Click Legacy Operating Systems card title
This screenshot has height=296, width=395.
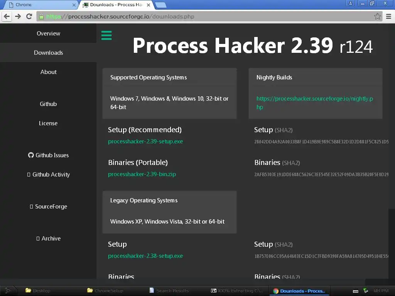pyautogui.click(x=144, y=200)
